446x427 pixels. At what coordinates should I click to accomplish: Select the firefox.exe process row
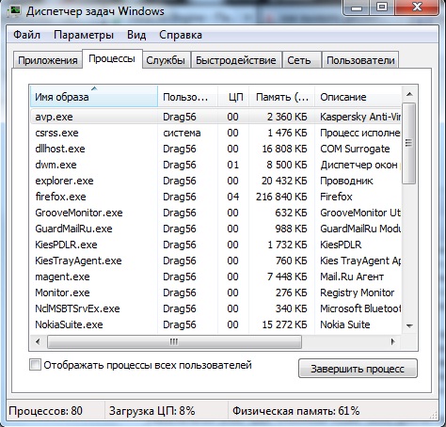point(215,197)
